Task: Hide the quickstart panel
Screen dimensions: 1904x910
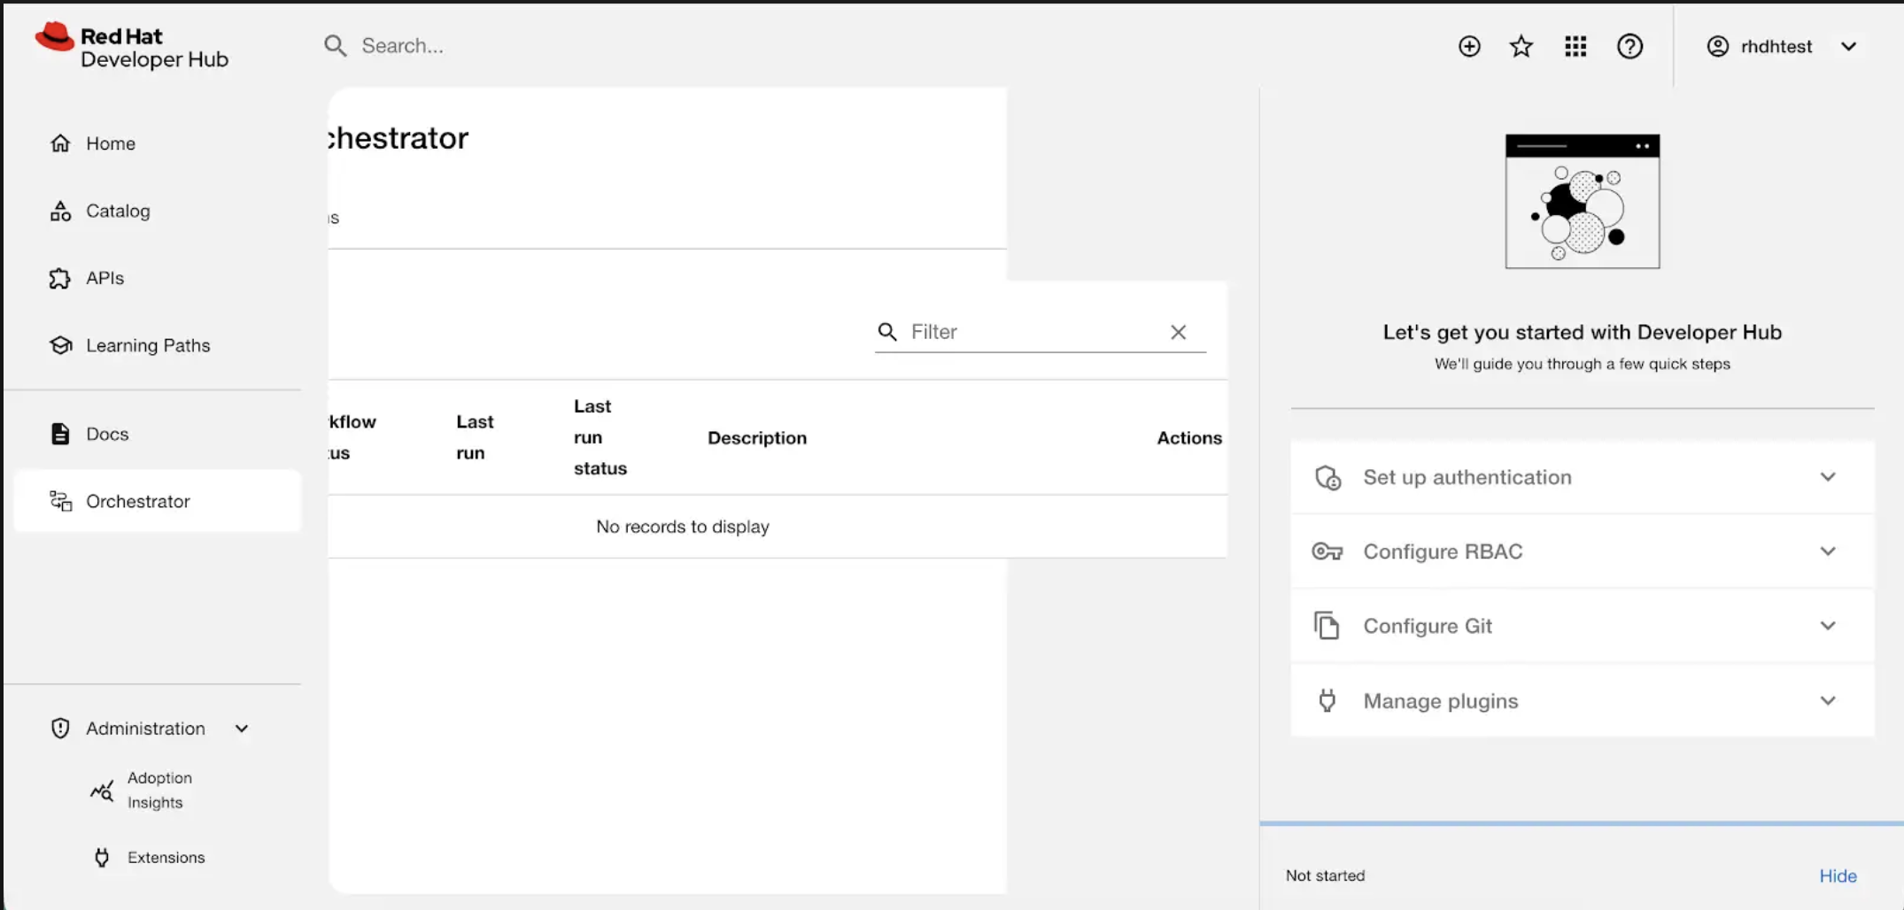Action: pyautogui.click(x=1838, y=875)
